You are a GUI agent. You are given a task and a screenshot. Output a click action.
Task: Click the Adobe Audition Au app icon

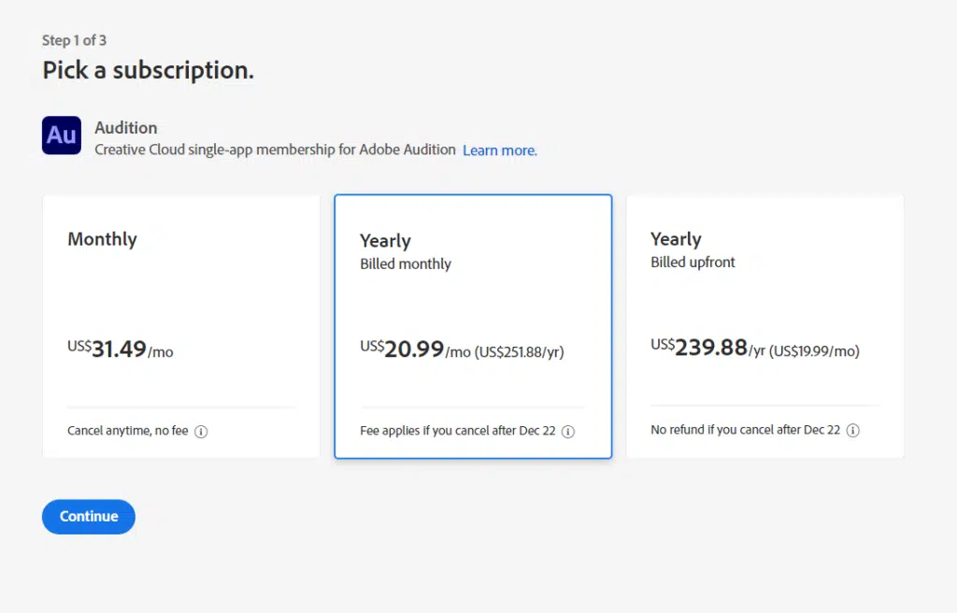tap(62, 135)
